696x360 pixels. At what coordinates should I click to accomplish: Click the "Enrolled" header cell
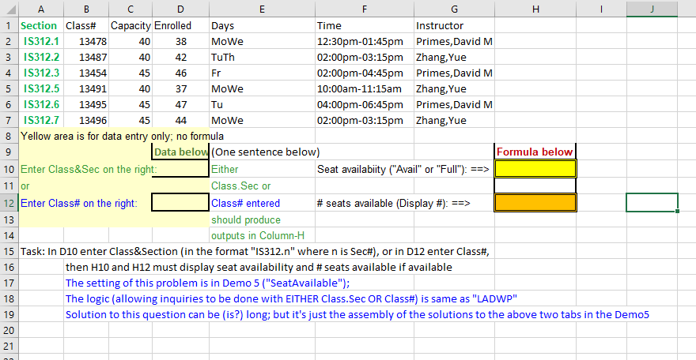(180, 25)
